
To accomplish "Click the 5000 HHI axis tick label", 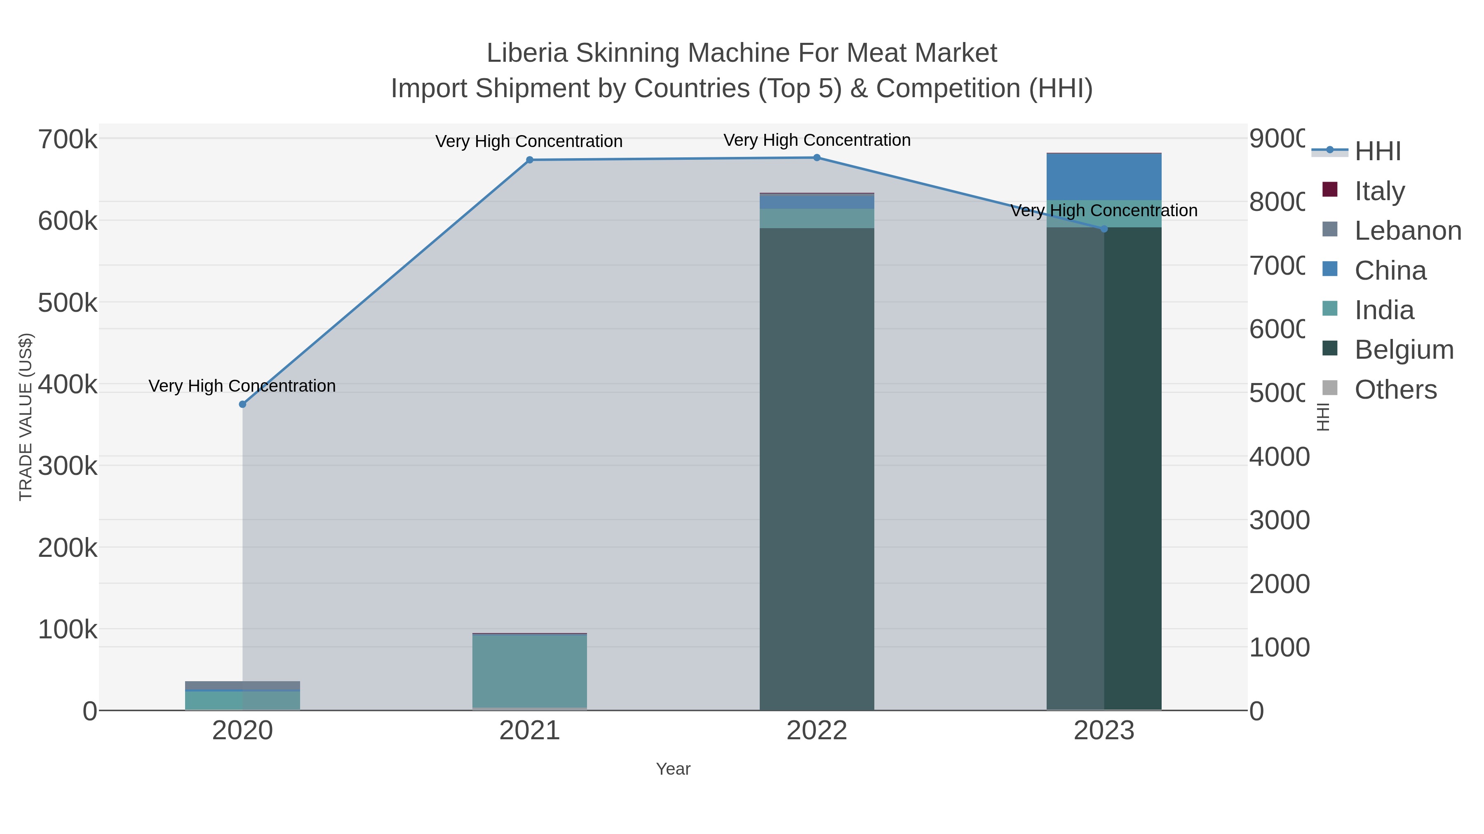I will pyautogui.click(x=1278, y=393).
